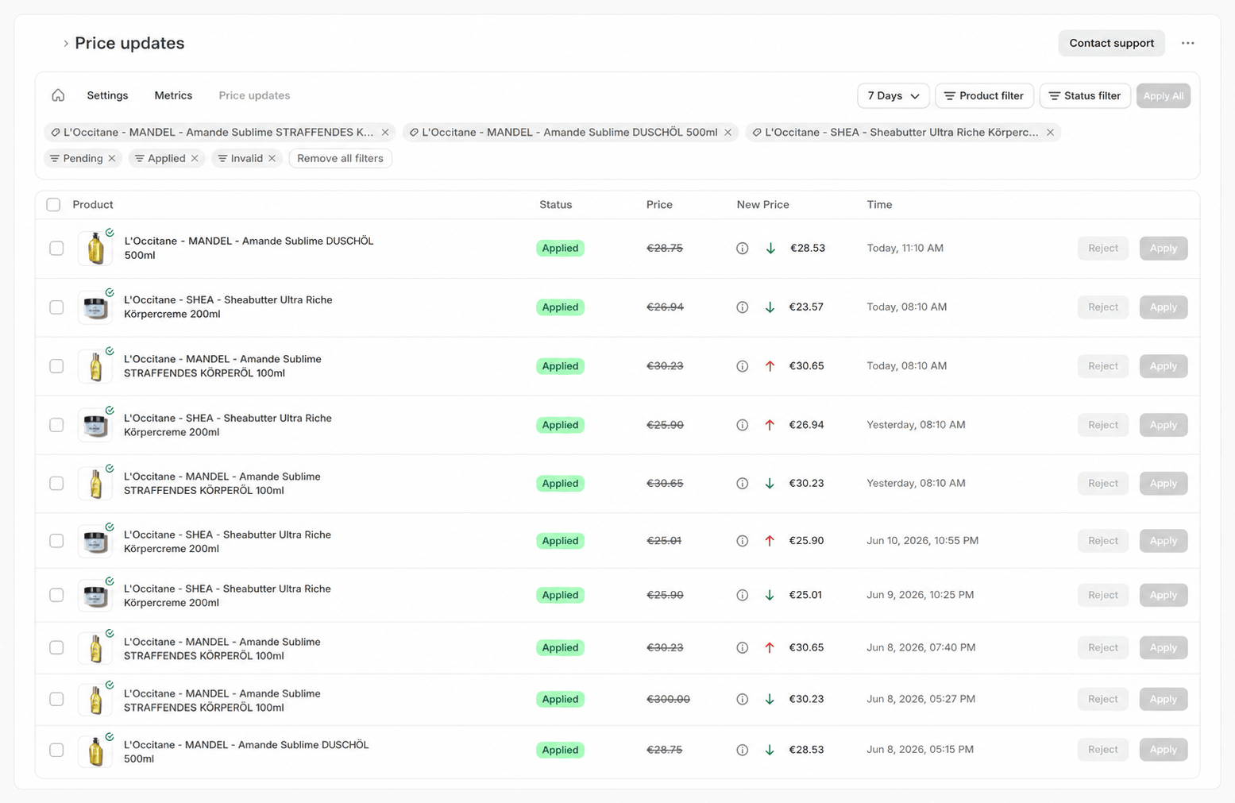Switch to the Settings tab
The height and width of the screenshot is (803, 1235).
pos(107,95)
